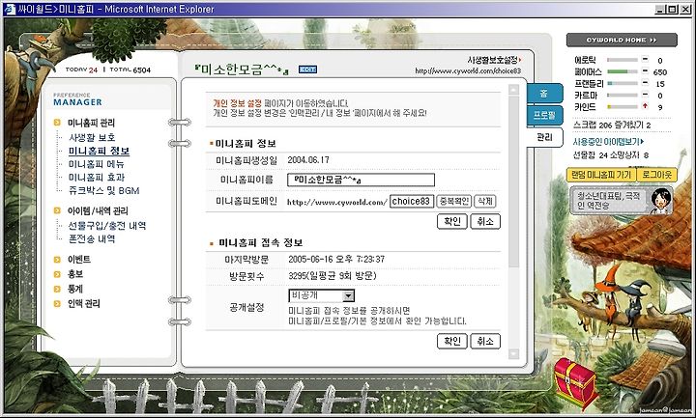
Task: Click 확인 under 미니홈피 정보 section
Action: 451,221
